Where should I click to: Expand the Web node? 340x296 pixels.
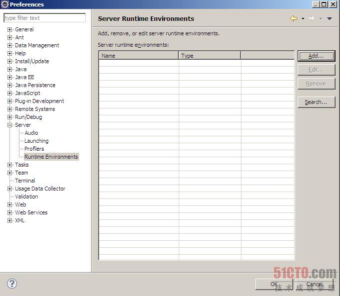point(9,204)
